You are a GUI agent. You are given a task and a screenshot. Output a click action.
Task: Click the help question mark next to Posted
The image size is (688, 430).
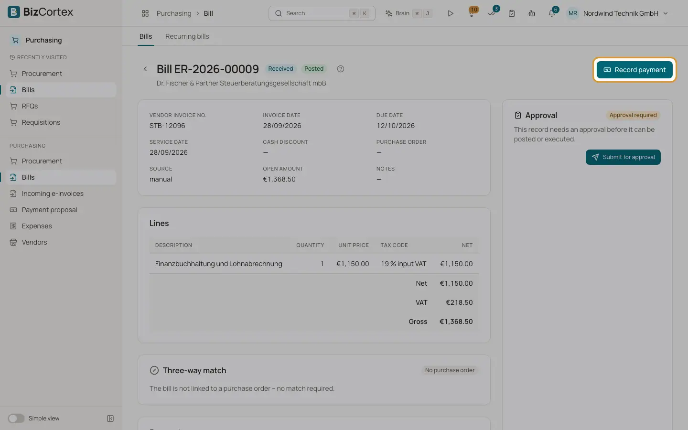[x=341, y=69]
